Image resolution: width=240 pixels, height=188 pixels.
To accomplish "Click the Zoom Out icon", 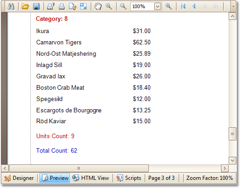I will [123, 6].
